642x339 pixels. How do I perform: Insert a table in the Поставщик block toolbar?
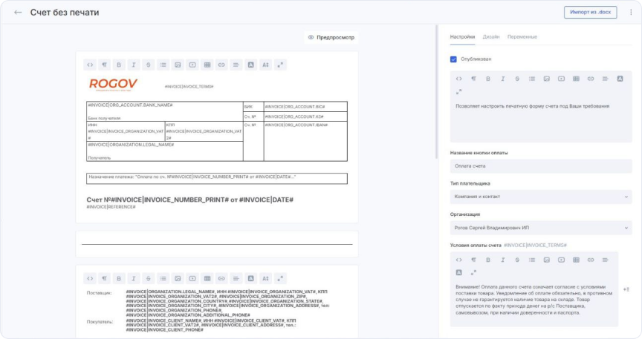pos(207,278)
